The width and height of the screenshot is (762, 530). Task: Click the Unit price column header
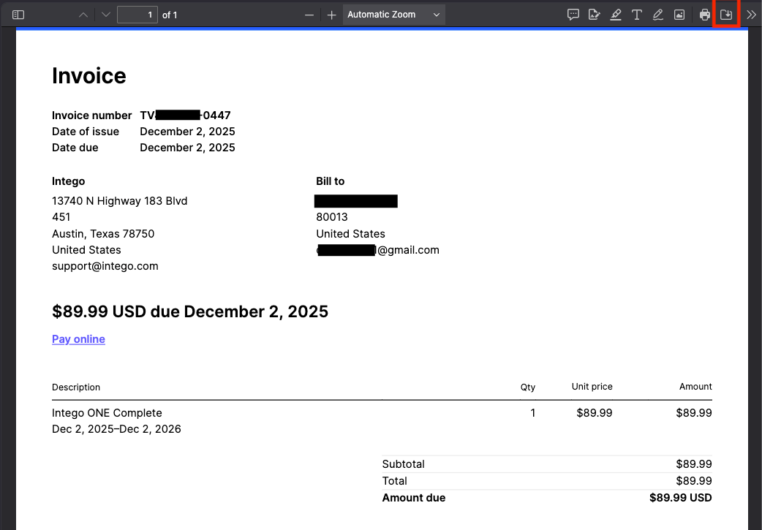point(592,387)
